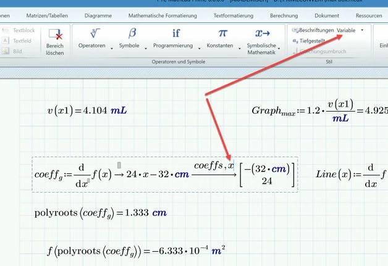Click the Textfeld icon
The height and width of the screenshot is (266, 388).
pos(6,41)
